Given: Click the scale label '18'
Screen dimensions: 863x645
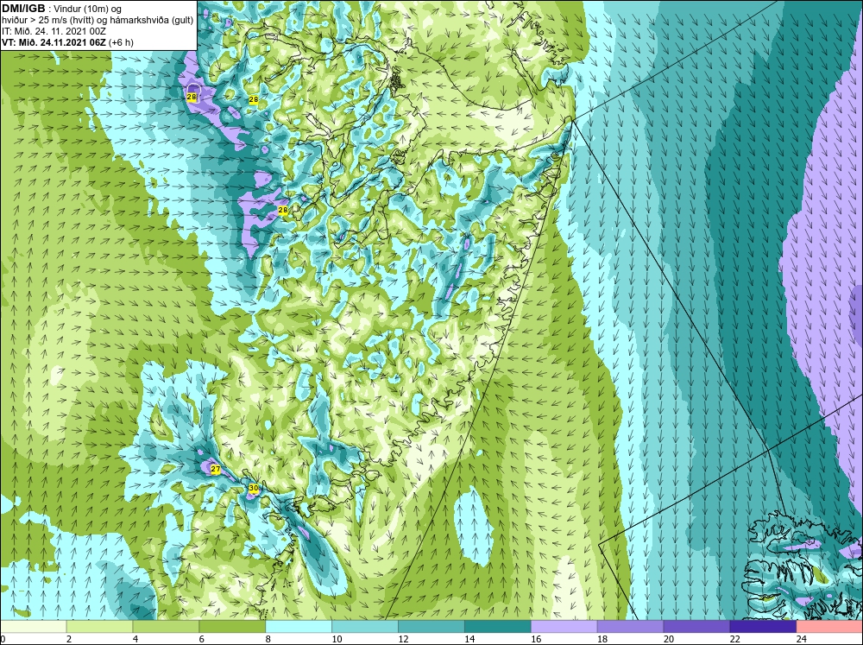Looking at the screenshot, I should [x=602, y=639].
